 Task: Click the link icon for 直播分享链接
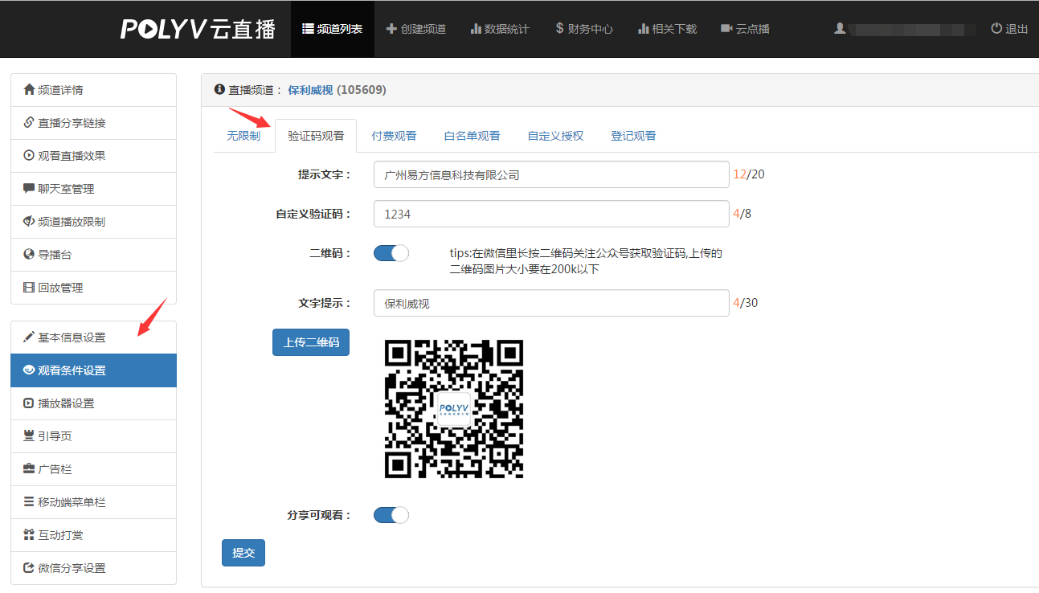pyautogui.click(x=29, y=123)
